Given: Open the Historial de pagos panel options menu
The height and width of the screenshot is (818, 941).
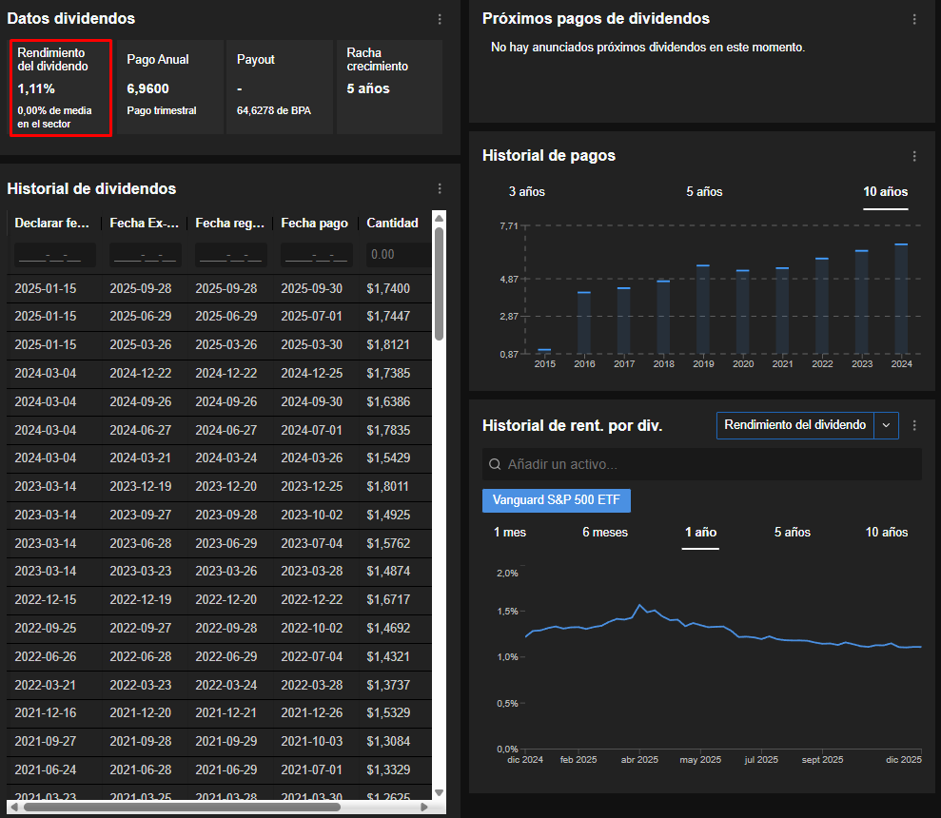Looking at the screenshot, I should [x=914, y=156].
